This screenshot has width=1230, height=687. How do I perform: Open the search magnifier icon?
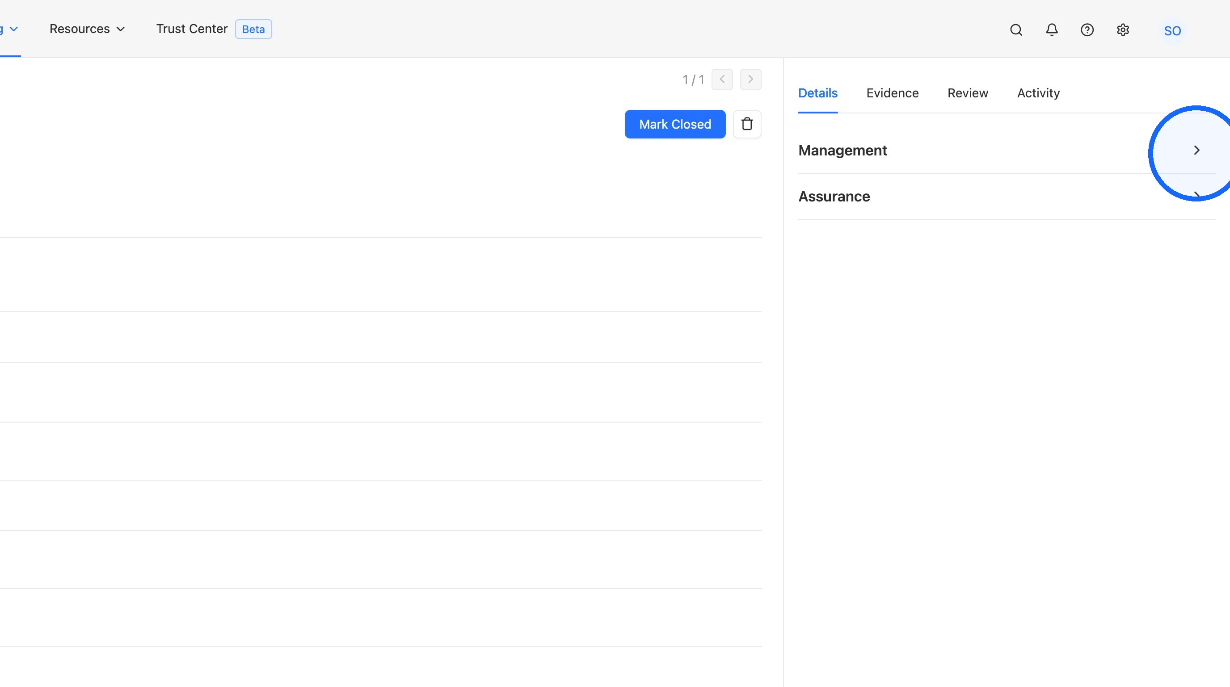click(1016, 30)
